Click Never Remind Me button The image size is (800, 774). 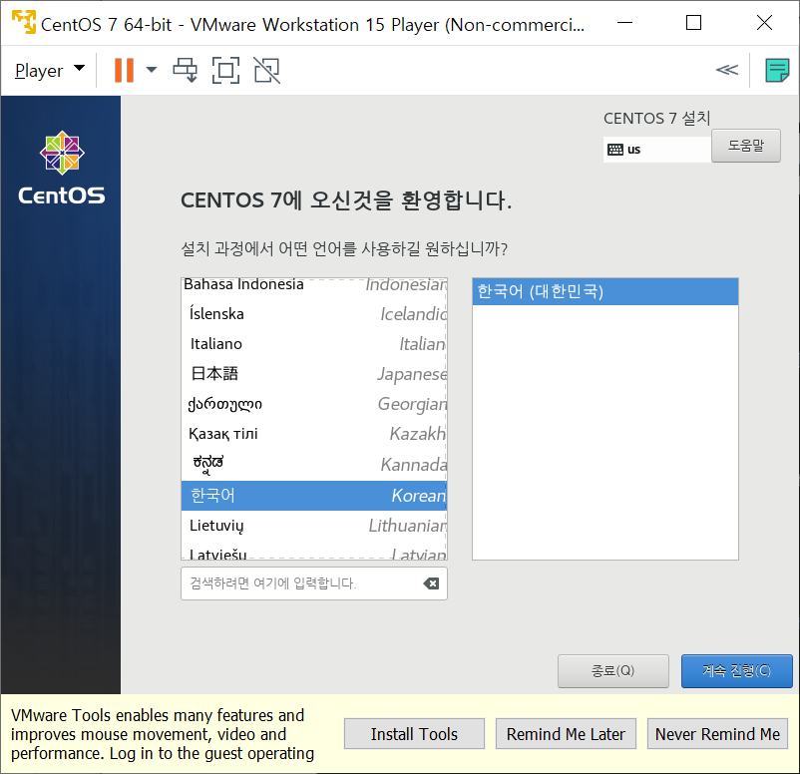[x=717, y=734]
